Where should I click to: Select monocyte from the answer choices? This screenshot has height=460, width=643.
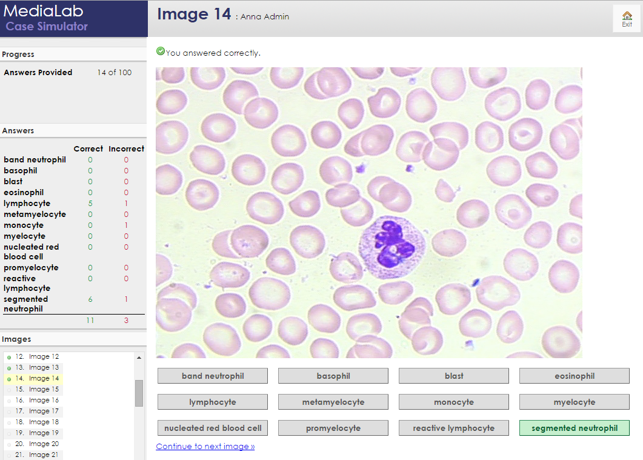[x=453, y=402]
